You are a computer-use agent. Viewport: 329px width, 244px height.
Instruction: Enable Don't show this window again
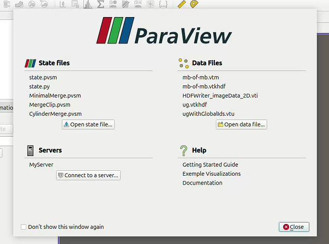click(23, 227)
